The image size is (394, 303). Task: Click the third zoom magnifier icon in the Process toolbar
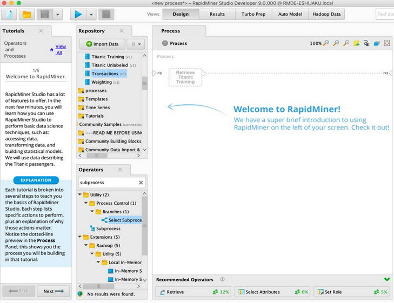click(346, 43)
